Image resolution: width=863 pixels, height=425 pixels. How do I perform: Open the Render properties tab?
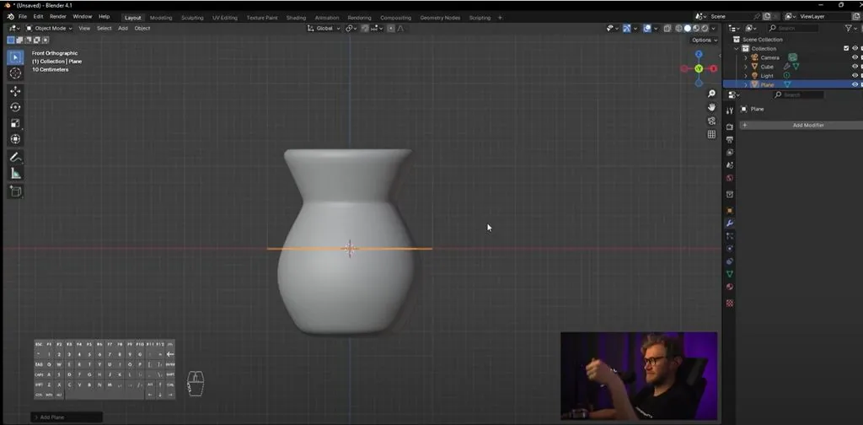(730, 126)
